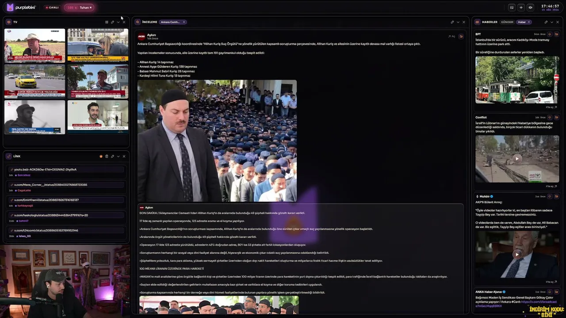
Task: Collapse the HABERLER panel
Action: coord(552,22)
